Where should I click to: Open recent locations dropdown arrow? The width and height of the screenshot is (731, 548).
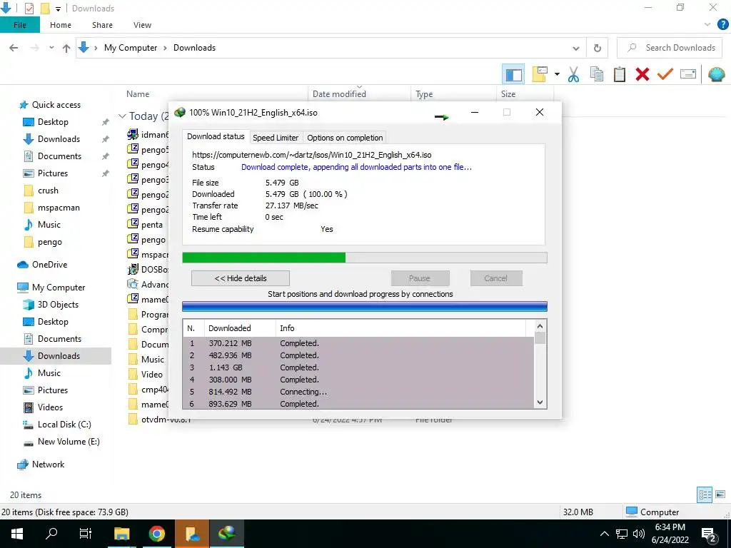[x=51, y=48]
